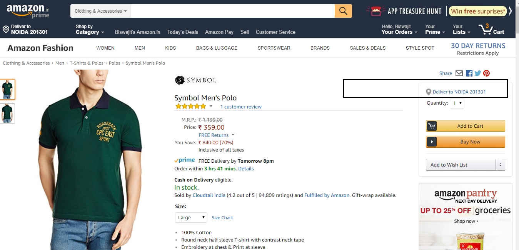Click the Add to Cart button
The height and width of the screenshot is (250, 519).
(x=466, y=126)
